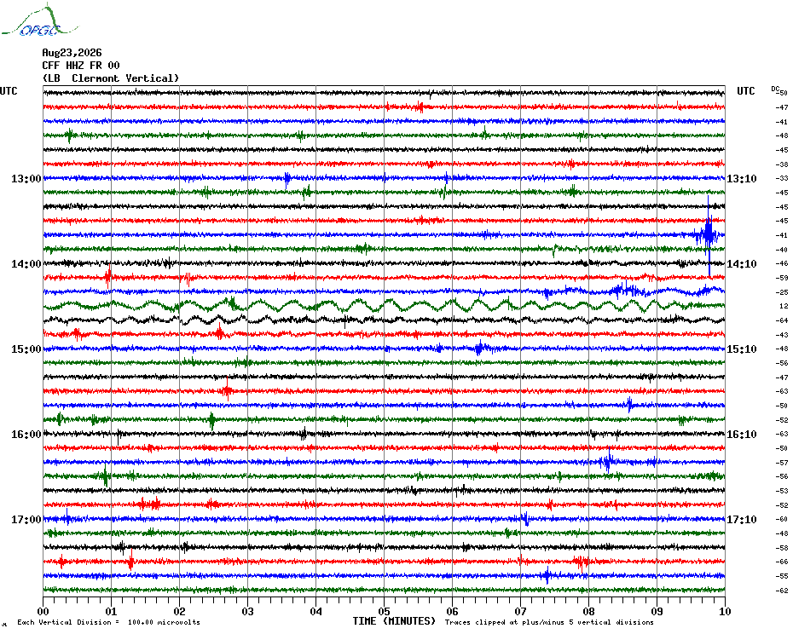Image resolution: width=793 pixels, height=634 pixels.
Task: Click the DC offset value -25
Action: [782, 292]
